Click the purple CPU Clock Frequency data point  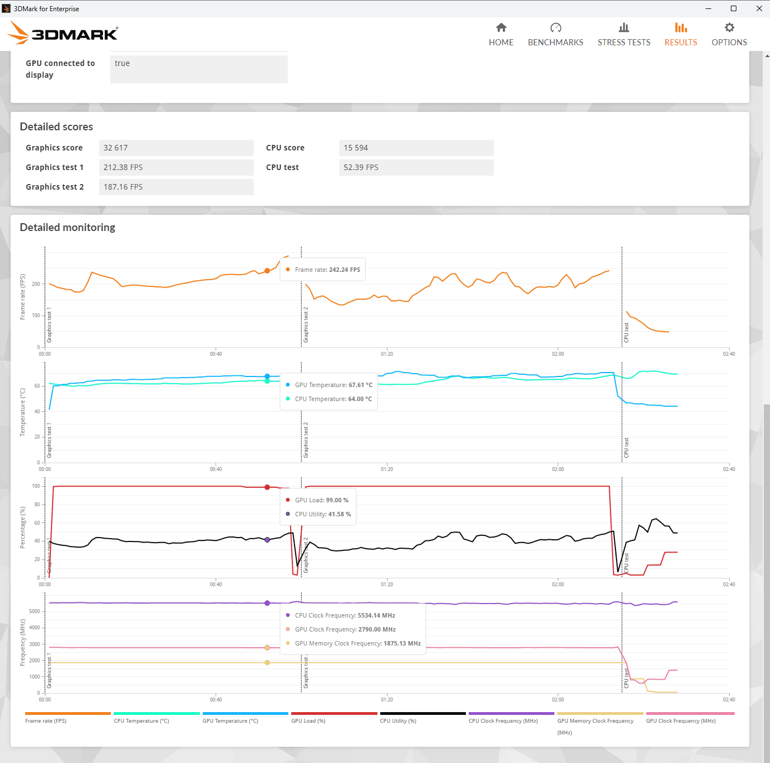(267, 603)
